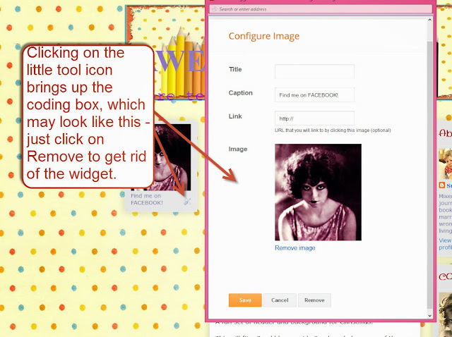
Task: Click the wrench tool icon under Facebook widget
Action: click(x=187, y=202)
